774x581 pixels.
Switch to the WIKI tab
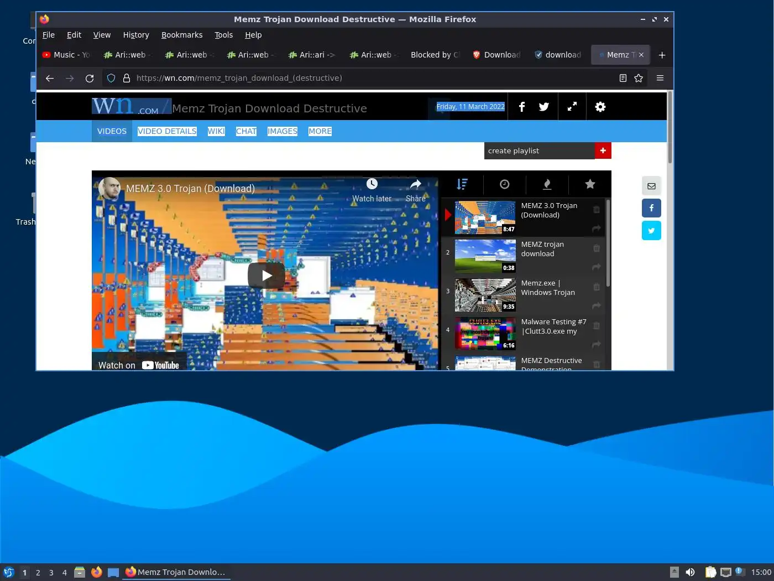(x=216, y=131)
